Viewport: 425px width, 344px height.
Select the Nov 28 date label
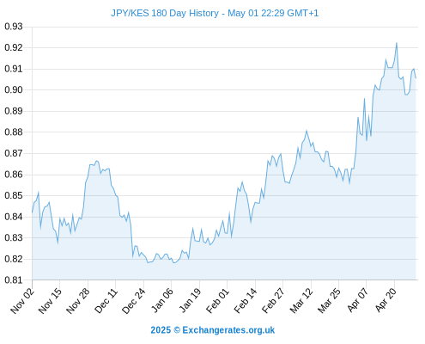(x=78, y=301)
